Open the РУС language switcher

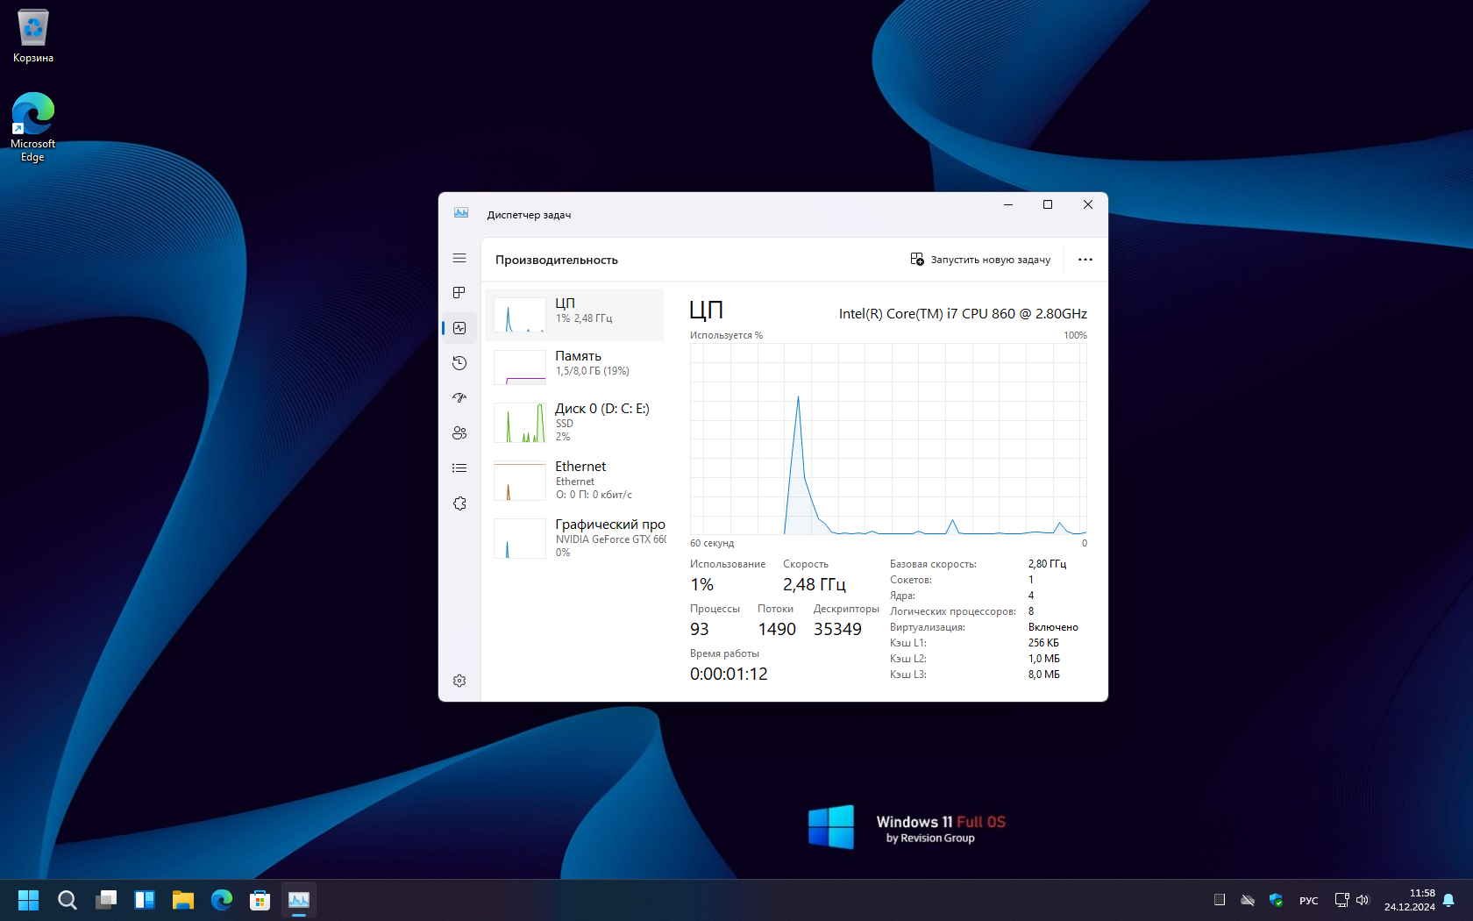(1308, 901)
